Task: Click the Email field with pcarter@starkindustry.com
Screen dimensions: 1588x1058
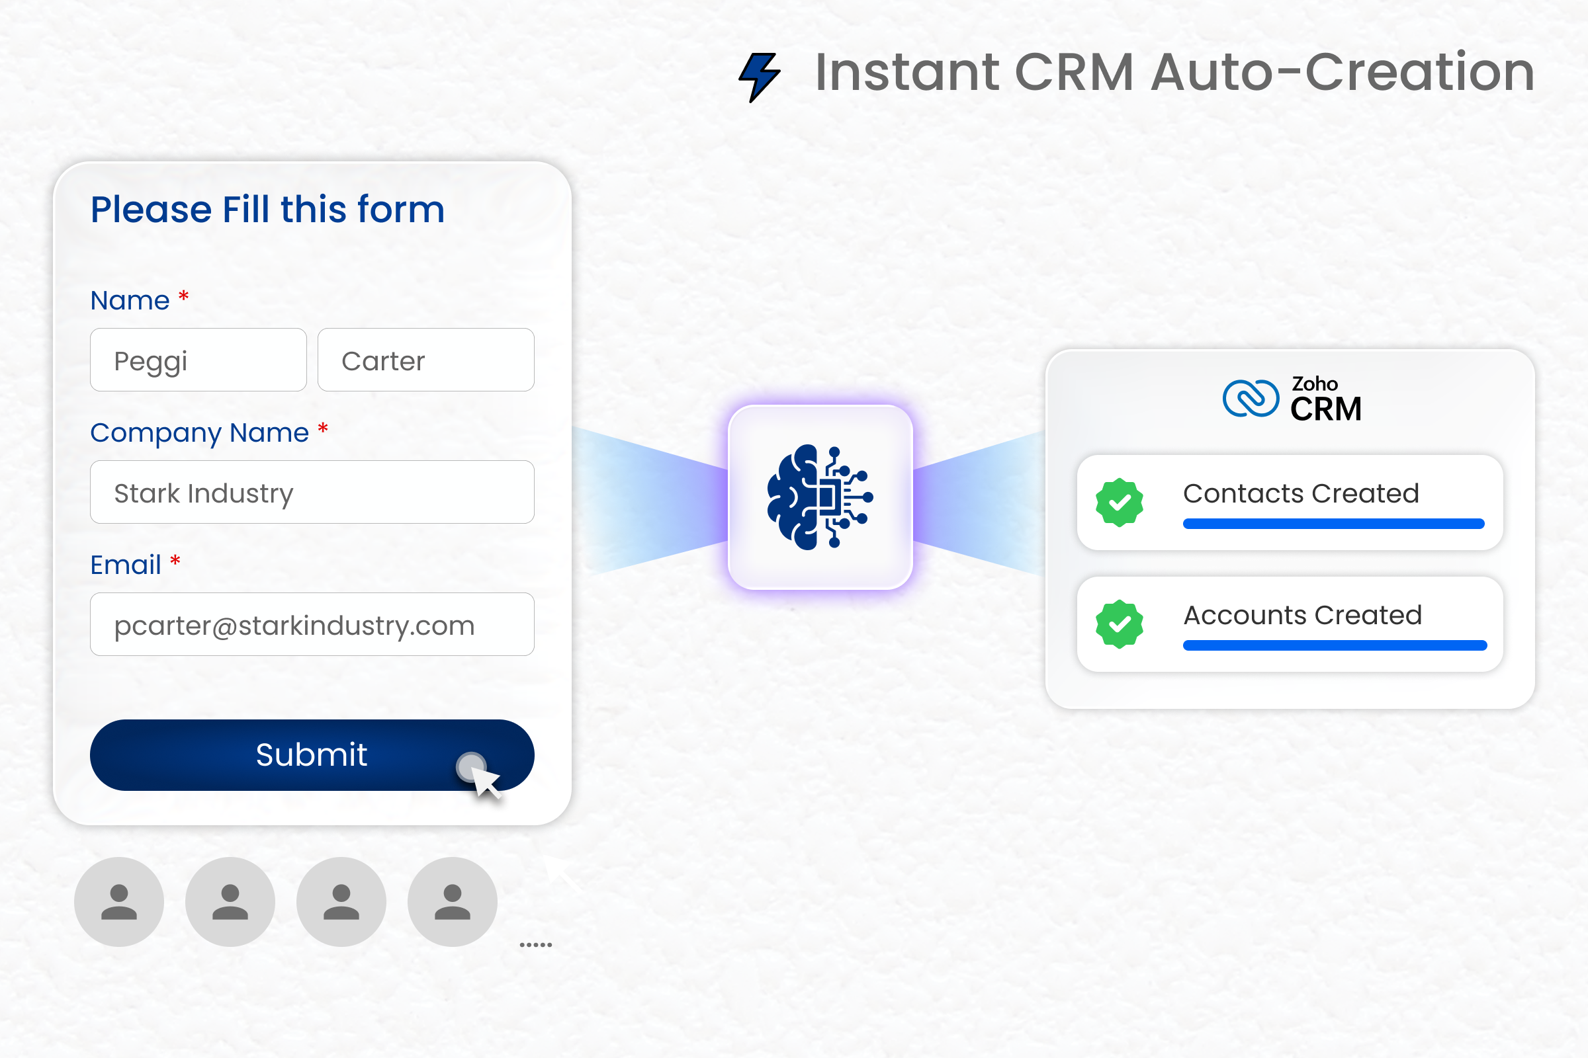Action: 312,625
